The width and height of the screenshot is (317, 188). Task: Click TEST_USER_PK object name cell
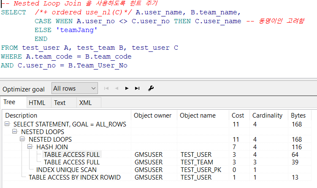coord(201,169)
